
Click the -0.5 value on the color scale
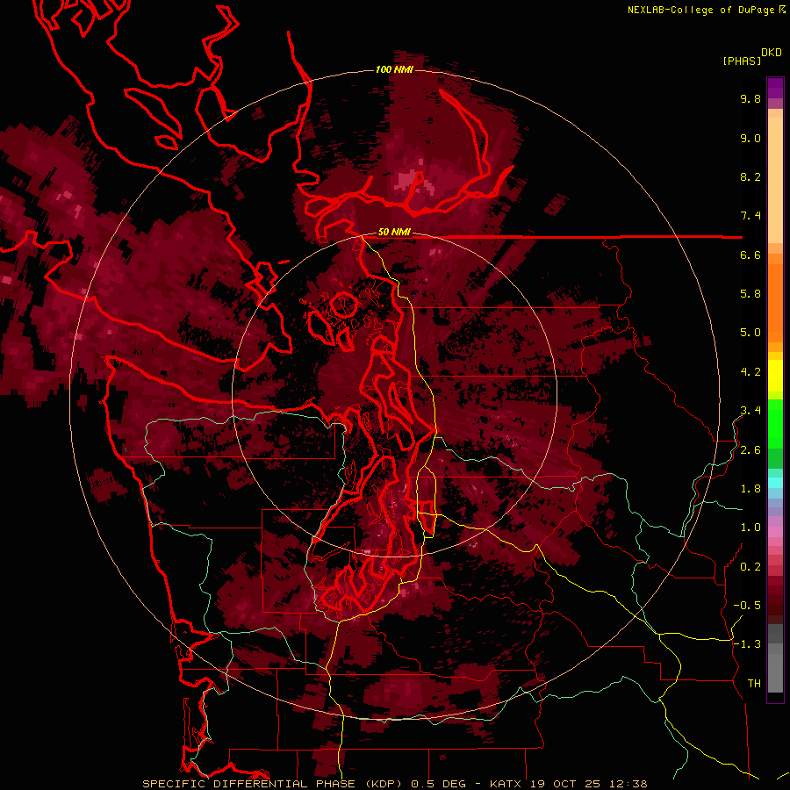pos(747,606)
